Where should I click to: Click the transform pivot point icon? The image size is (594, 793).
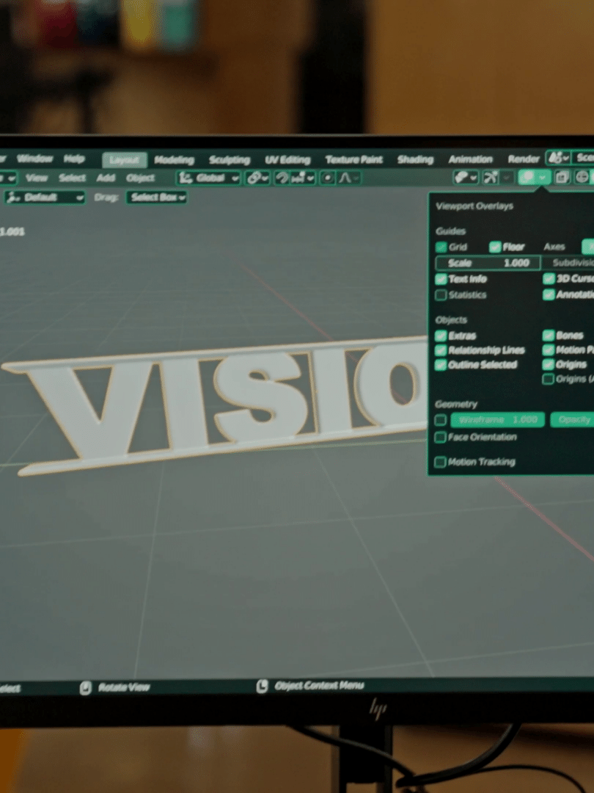coord(253,178)
